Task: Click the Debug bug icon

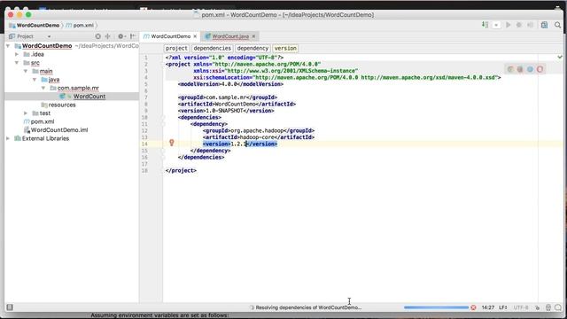Action: point(519,25)
